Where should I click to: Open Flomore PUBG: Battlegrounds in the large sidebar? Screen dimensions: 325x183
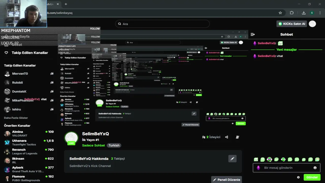tap(29, 178)
